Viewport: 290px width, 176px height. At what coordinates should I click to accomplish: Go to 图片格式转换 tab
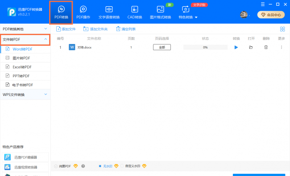pyautogui.click(x=160, y=12)
